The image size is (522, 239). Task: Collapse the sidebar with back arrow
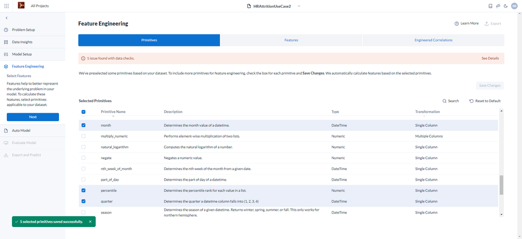pyautogui.click(x=6, y=18)
